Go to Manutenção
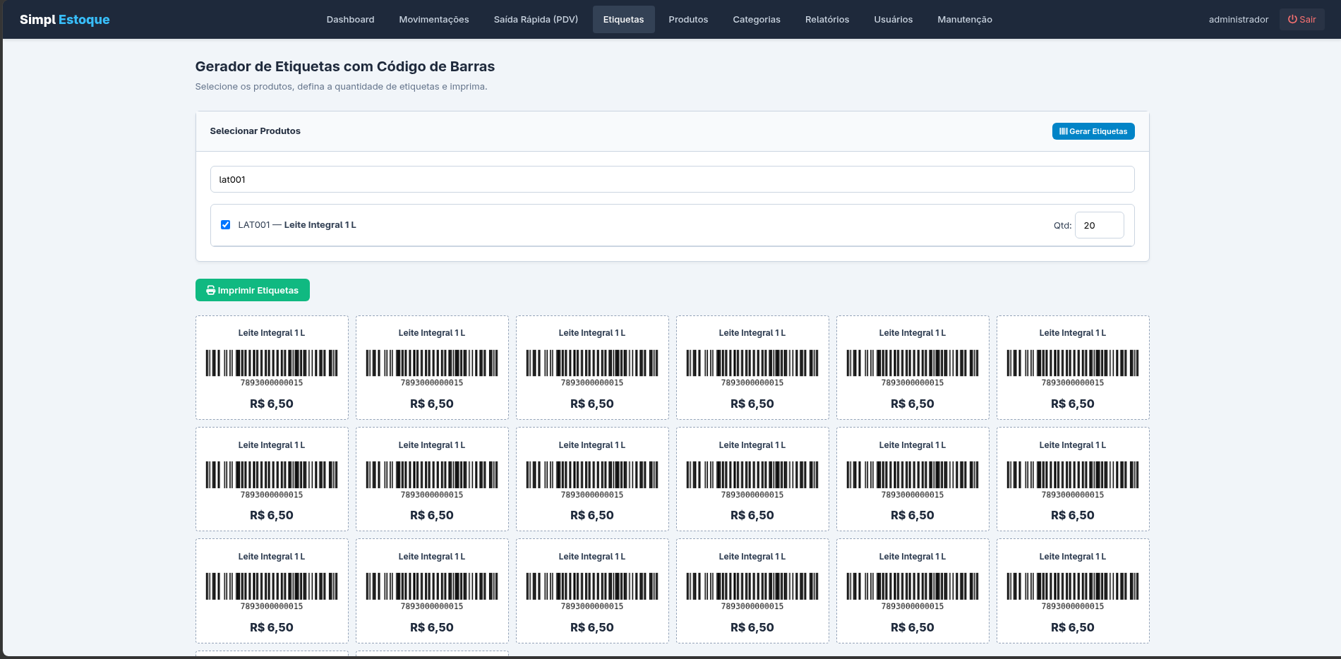The height and width of the screenshot is (659, 1341). tap(965, 20)
